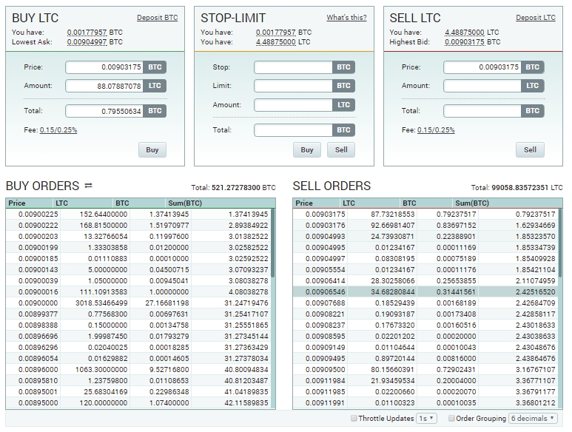Enable the Throttle Updates checkbox
The width and height of the screenshot is (572, 432).
pyautogui.click(x=354, y=419)
